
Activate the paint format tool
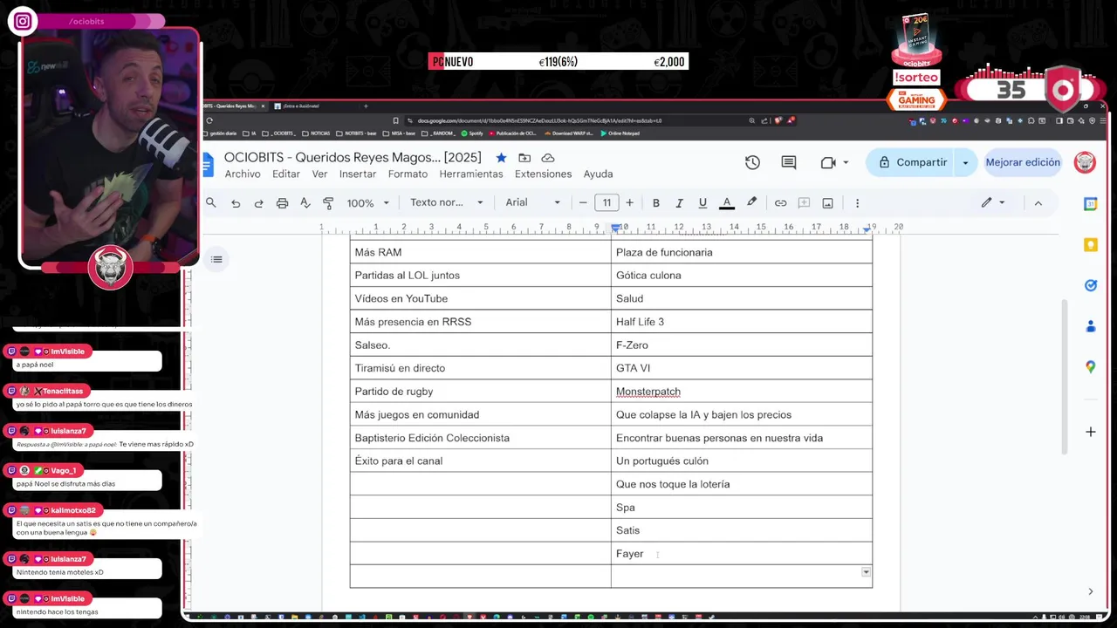[328, 202]
